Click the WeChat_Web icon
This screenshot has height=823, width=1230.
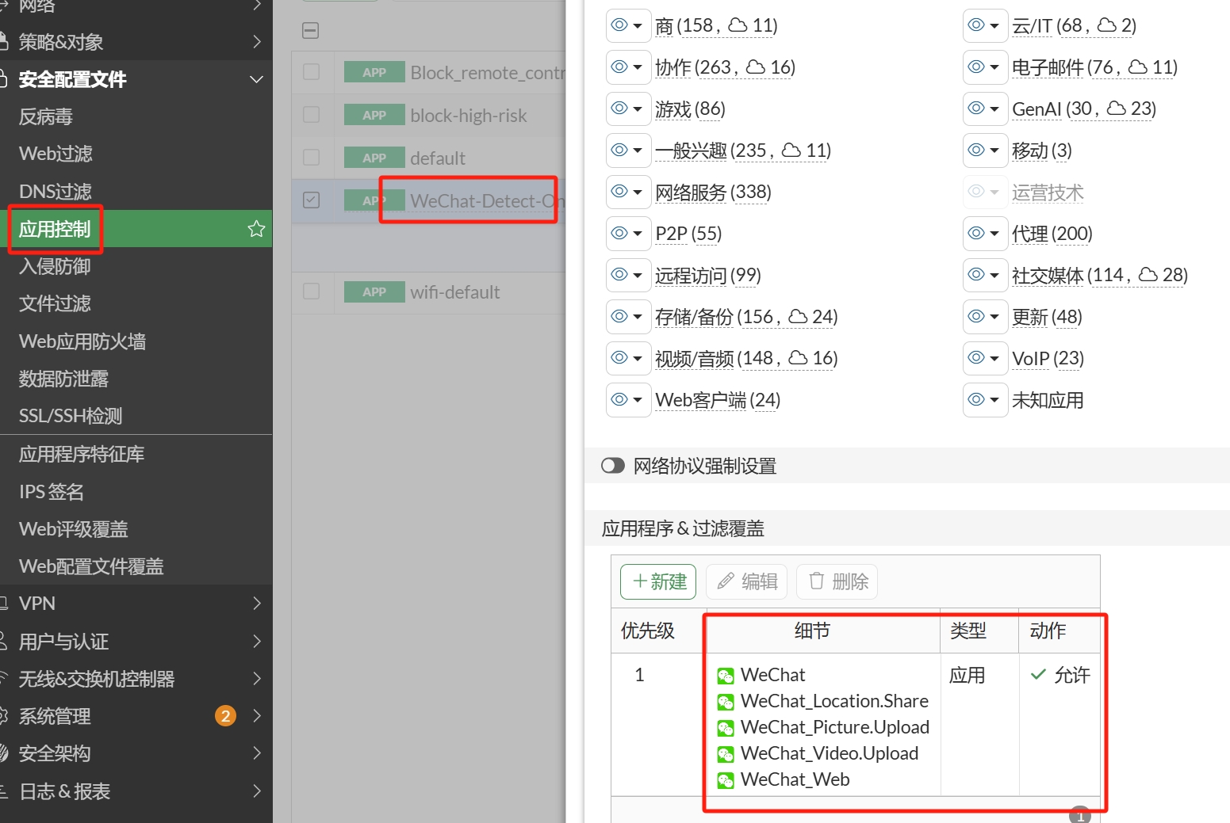(726, 780)
